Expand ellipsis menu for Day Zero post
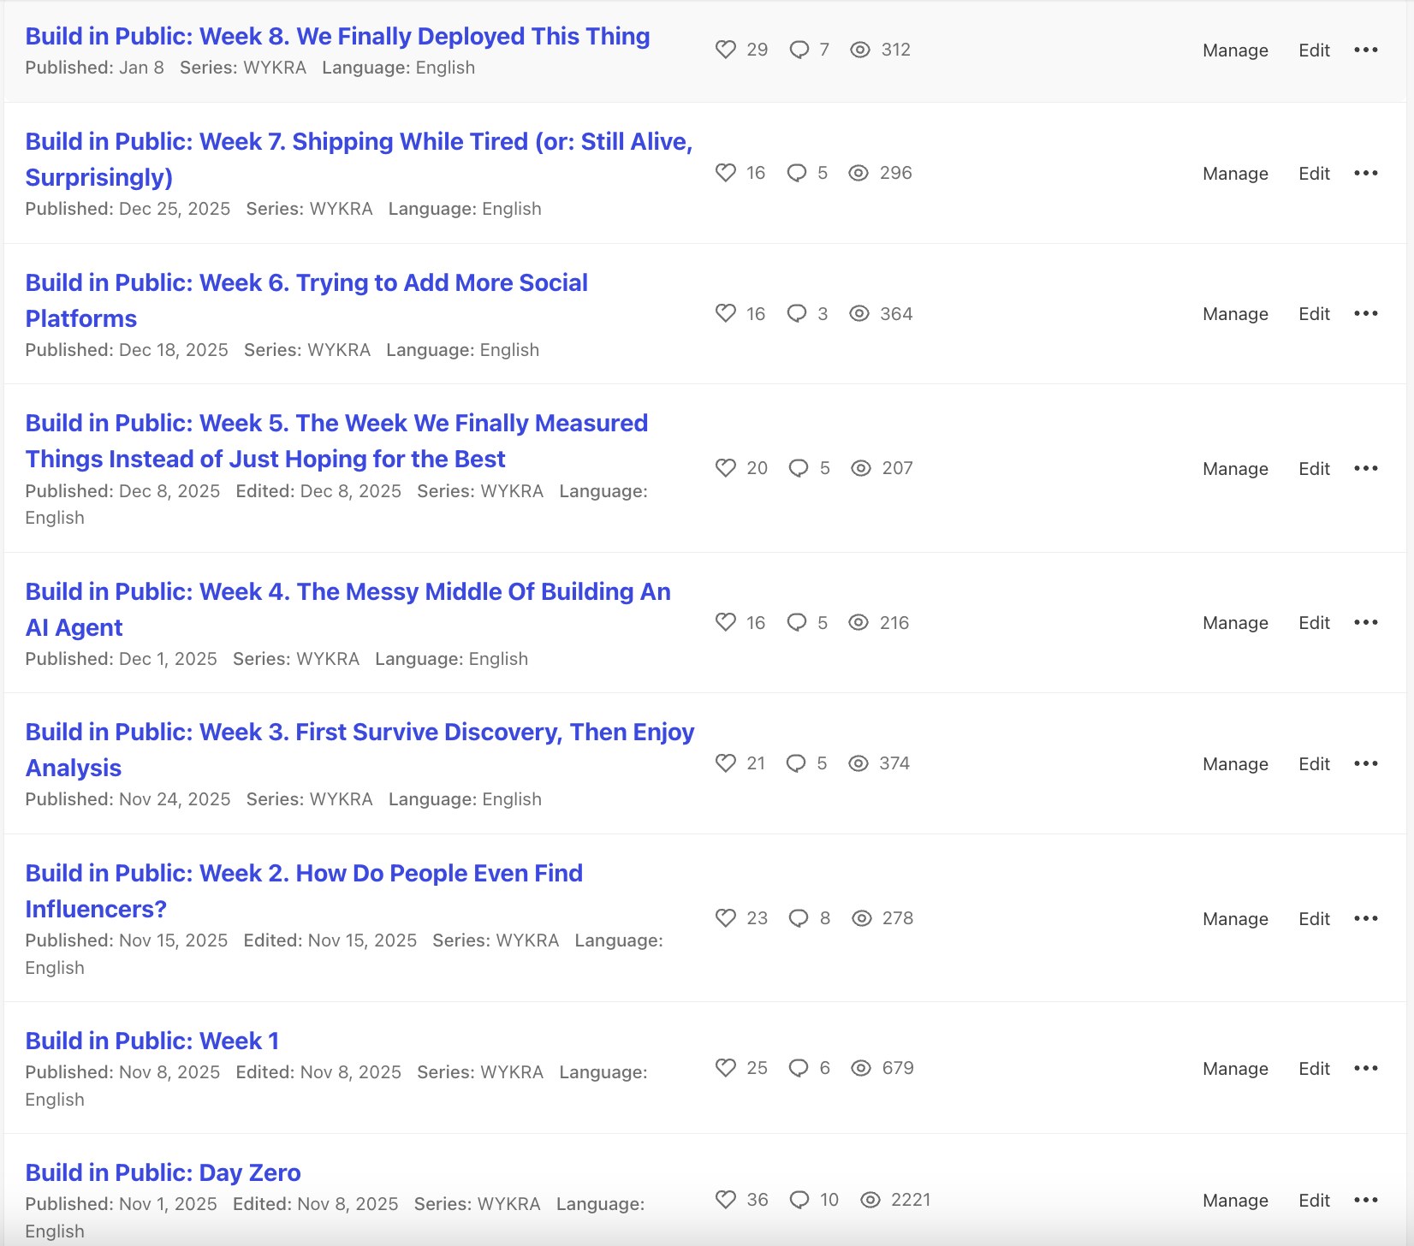The height and width of the screenshot is (1246, 1414). click(1366, 1200)
